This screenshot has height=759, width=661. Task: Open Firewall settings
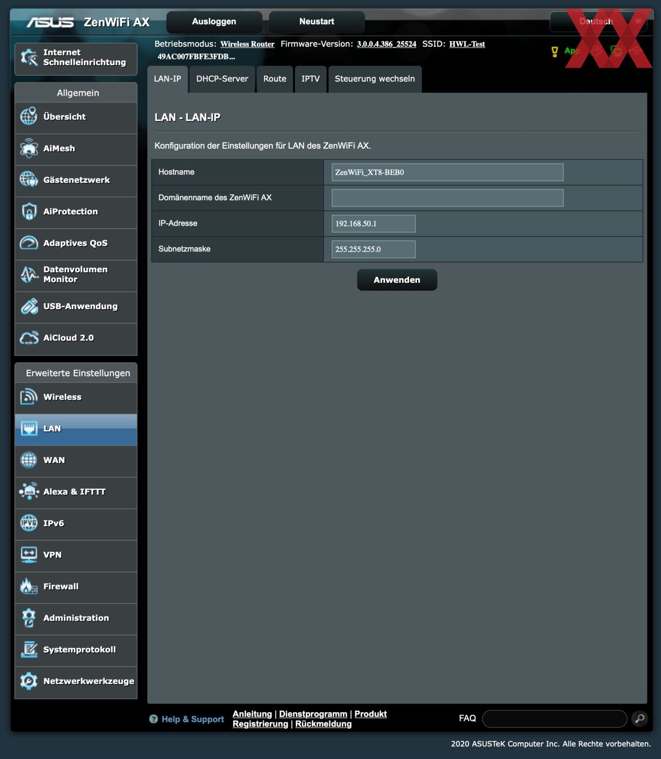[x=76, y=587]
